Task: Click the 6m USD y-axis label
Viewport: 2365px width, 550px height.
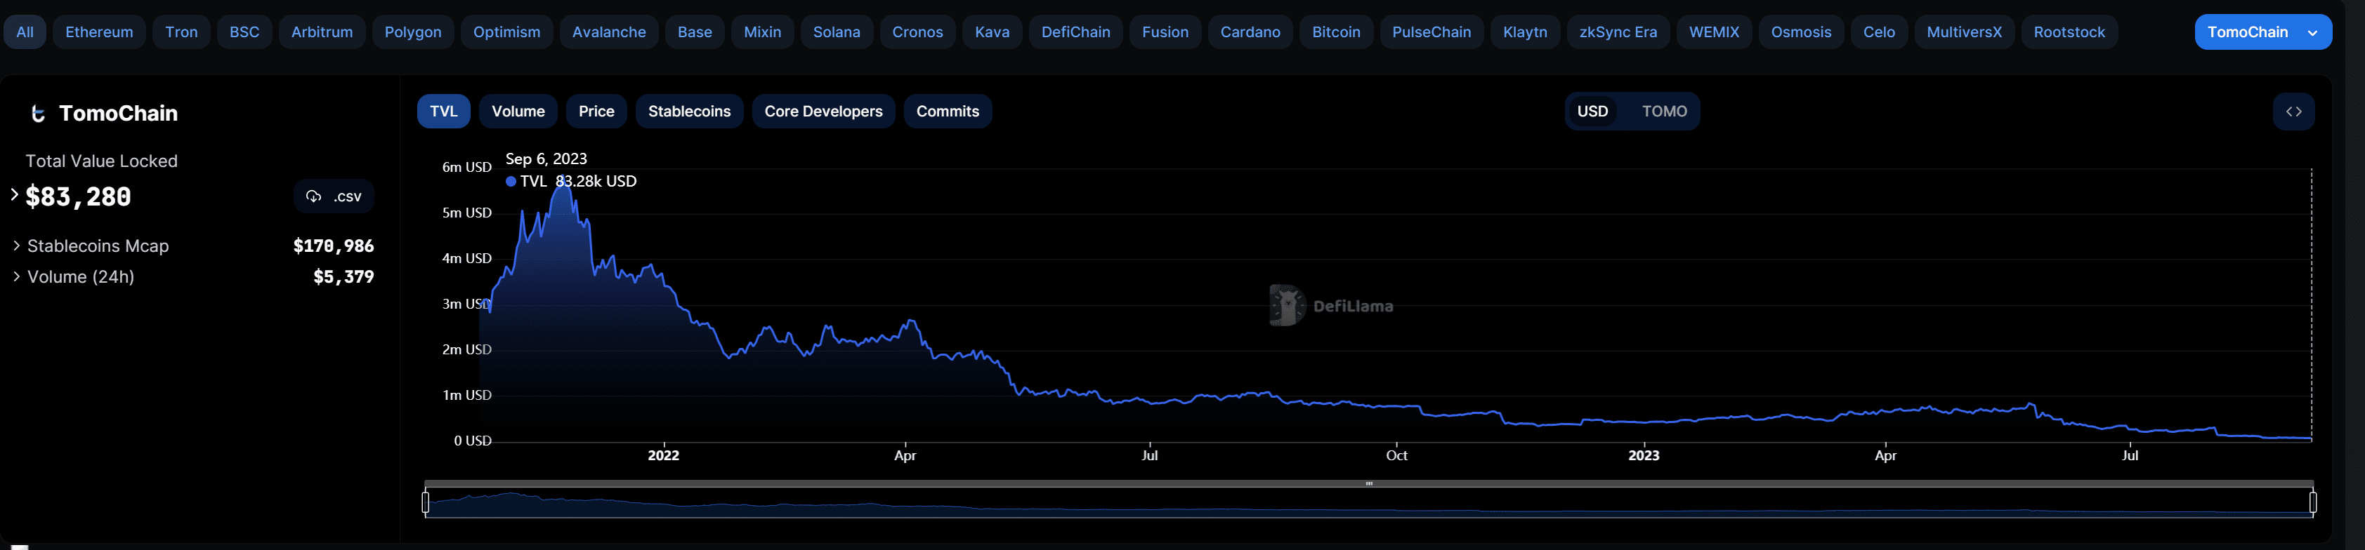Action: (x=466, y=167)
